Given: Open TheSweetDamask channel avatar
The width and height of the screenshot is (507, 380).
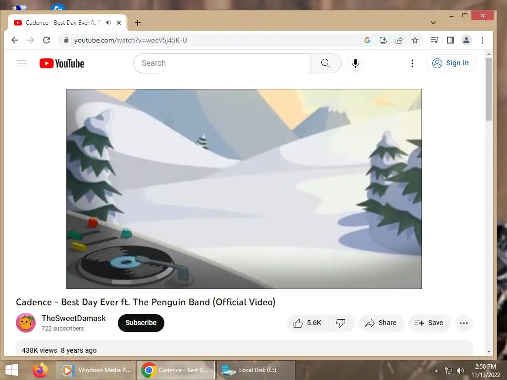Looking at the screenshot, I should pyautogui.click(x=26, y=323).
